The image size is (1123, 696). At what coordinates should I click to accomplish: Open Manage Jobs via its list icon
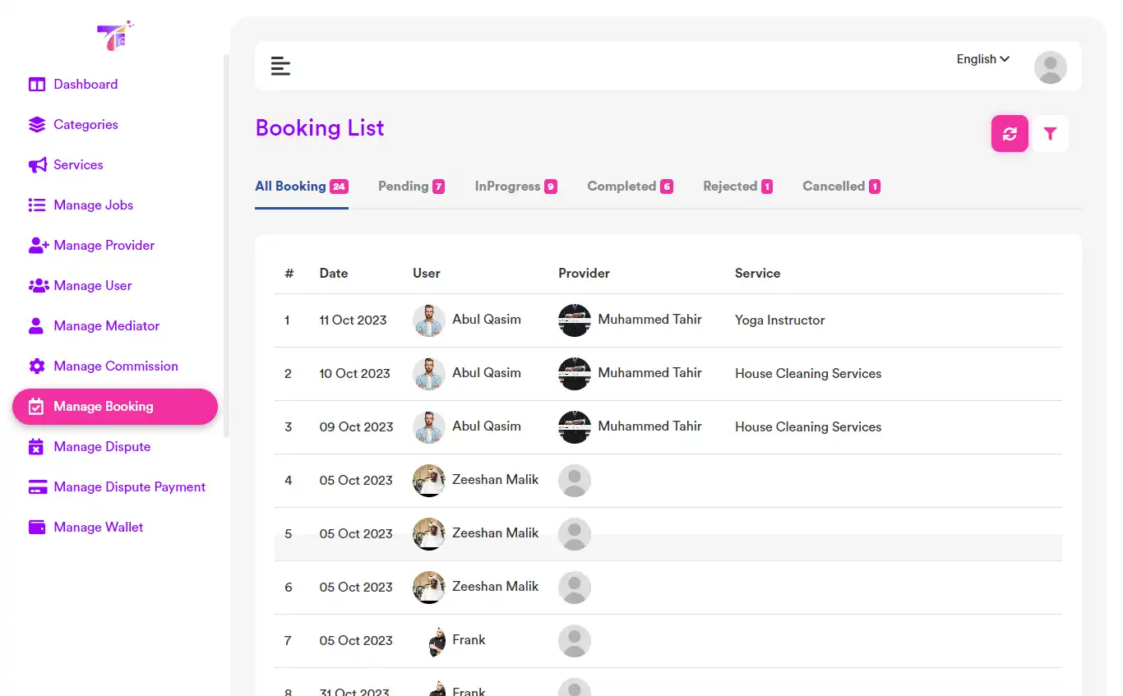[37, 205]
